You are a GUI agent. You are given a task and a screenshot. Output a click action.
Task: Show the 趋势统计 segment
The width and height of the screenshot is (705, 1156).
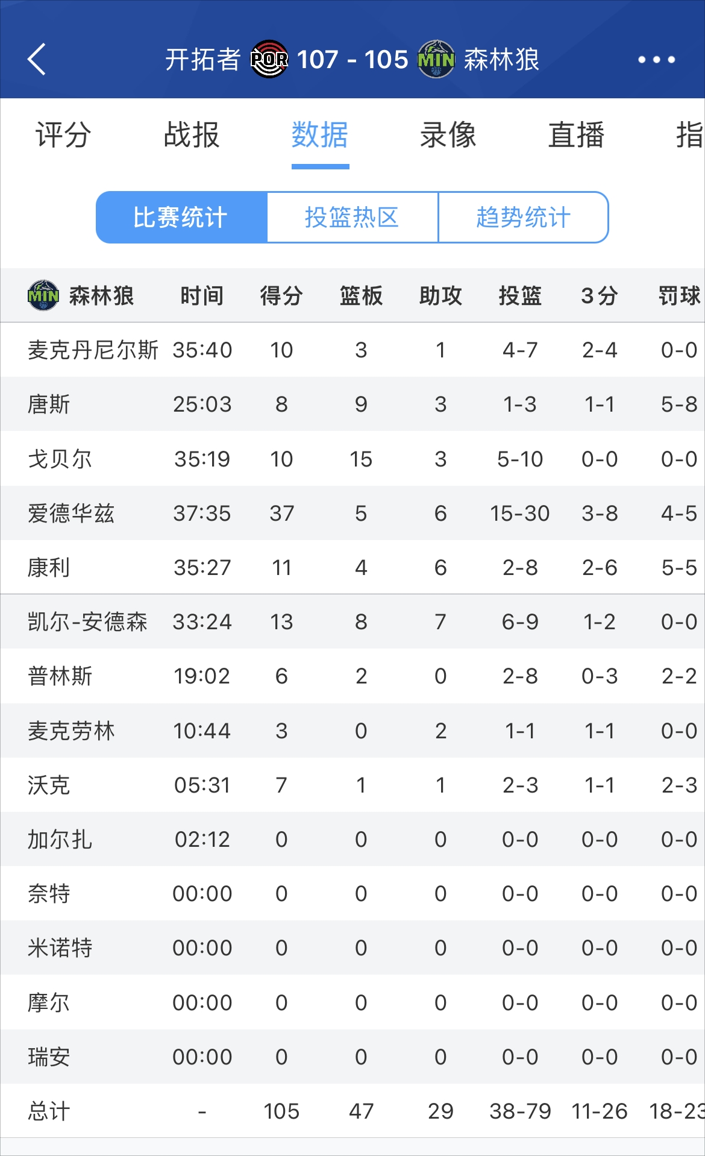[523, 218]
